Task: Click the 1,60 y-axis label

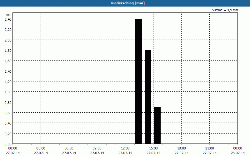Action: [8, 61]
